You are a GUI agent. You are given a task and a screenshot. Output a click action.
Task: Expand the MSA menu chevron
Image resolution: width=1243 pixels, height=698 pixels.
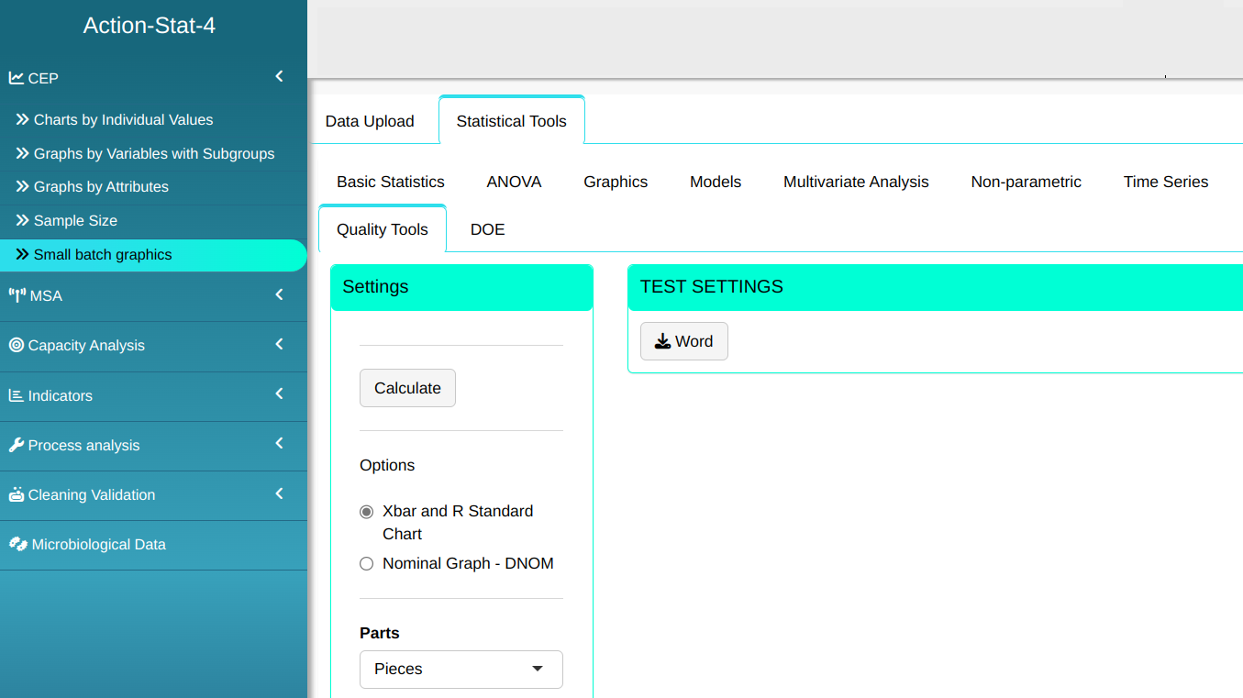pos(280,294)
